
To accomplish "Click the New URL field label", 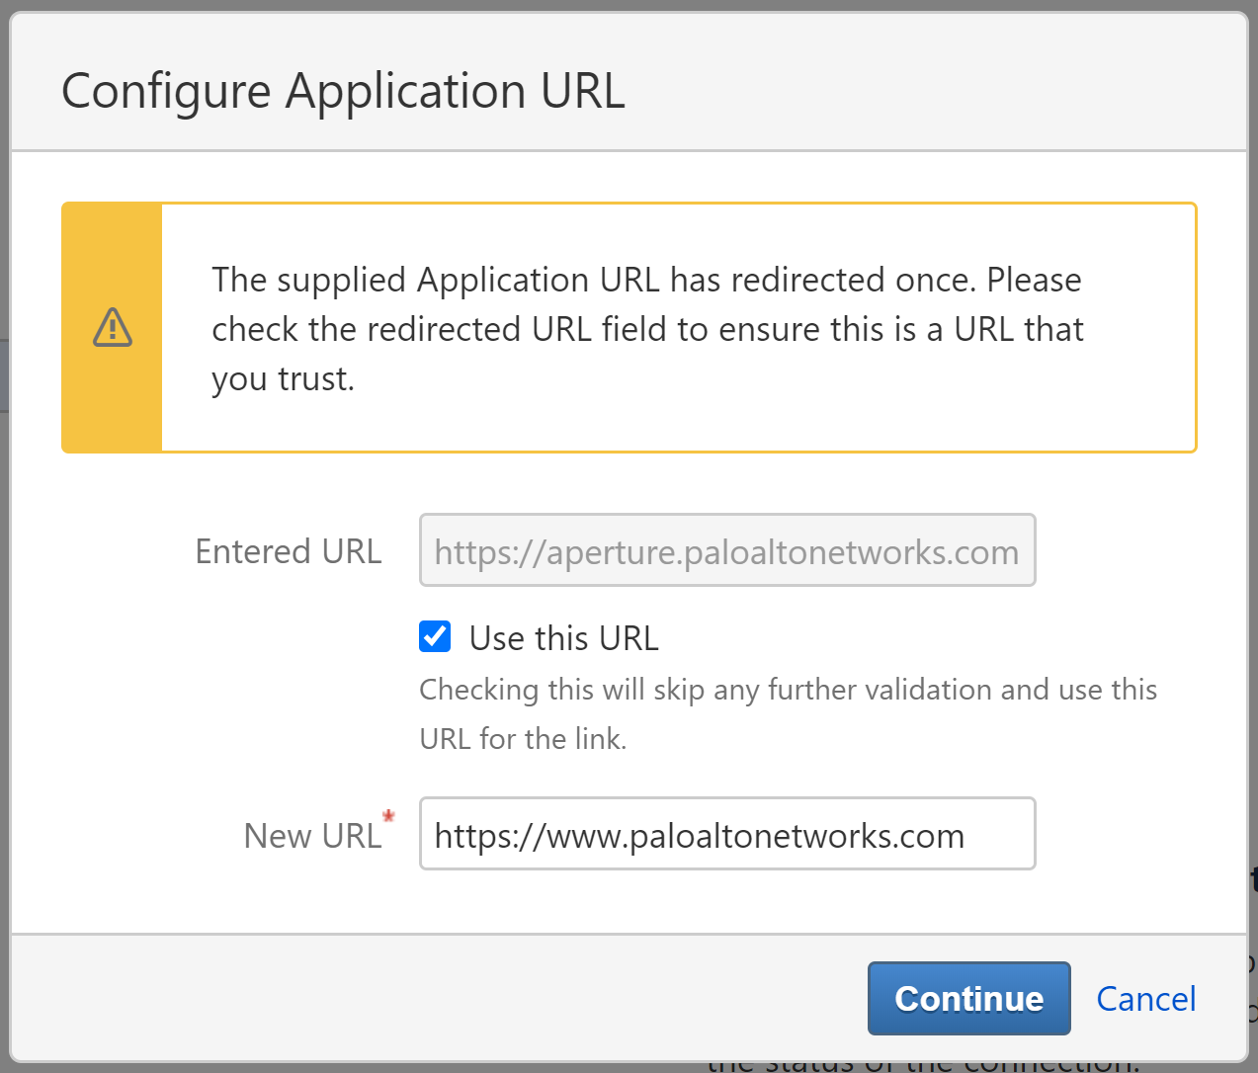I will (x=312, y=835).
